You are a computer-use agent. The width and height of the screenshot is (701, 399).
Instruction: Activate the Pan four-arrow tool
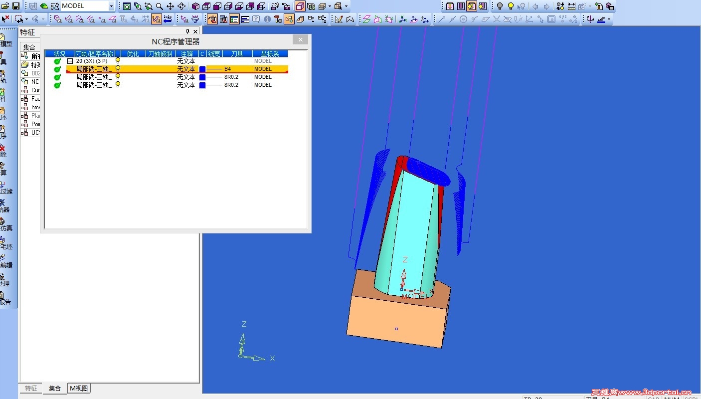(x=170, y=6)
